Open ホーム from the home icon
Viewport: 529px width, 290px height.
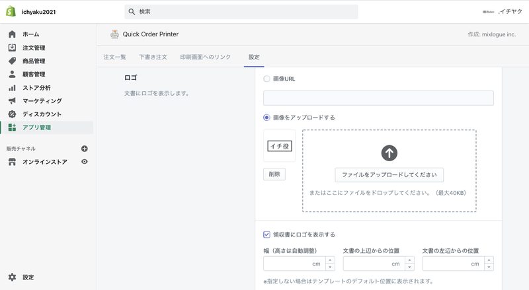point(12,34)
